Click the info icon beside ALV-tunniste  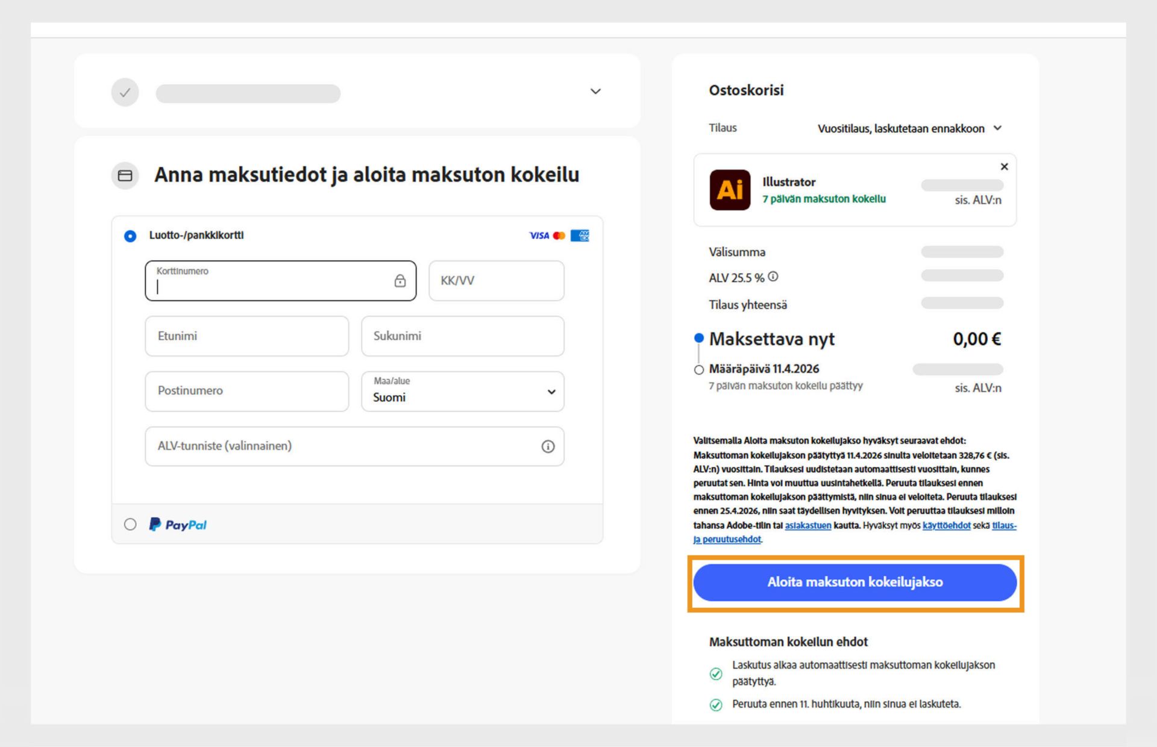[548, 446]
